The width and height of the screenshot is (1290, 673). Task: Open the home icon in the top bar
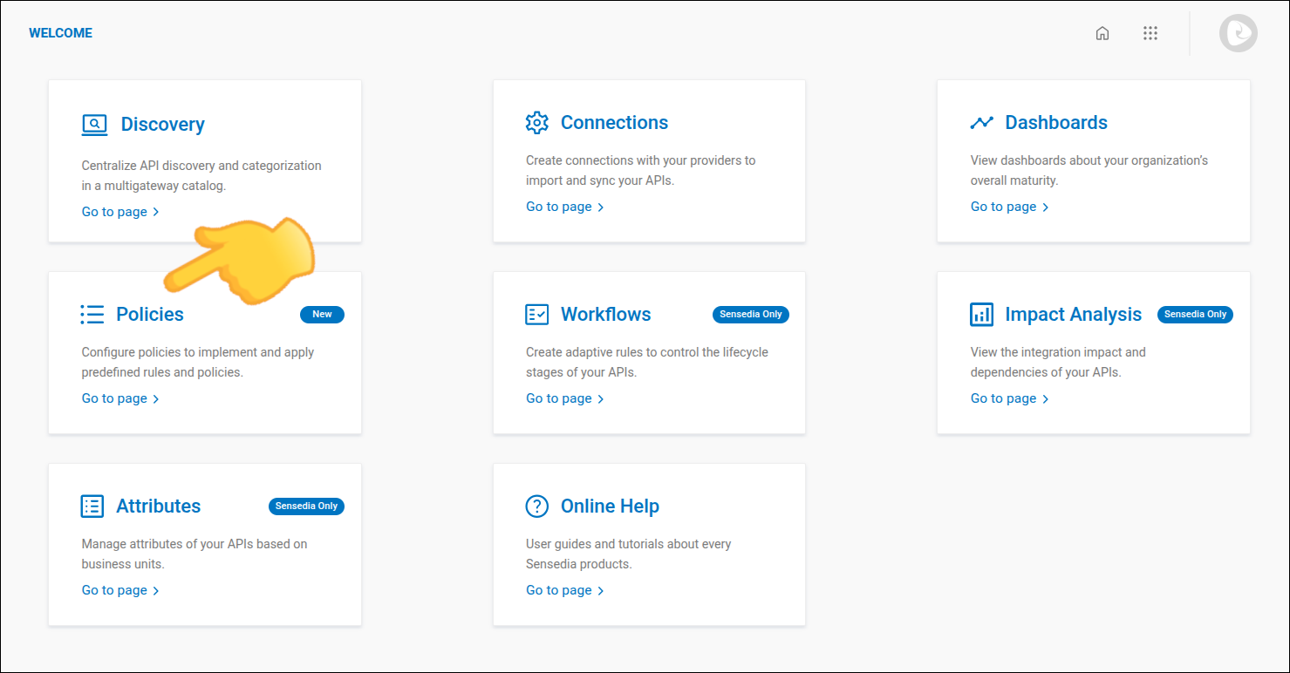click(x=1102, y=32)
